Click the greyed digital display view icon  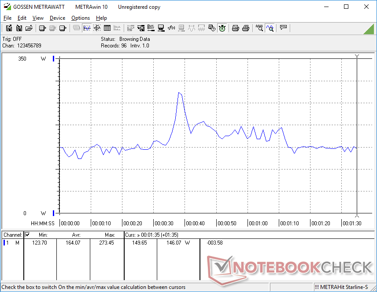[77, 28]
